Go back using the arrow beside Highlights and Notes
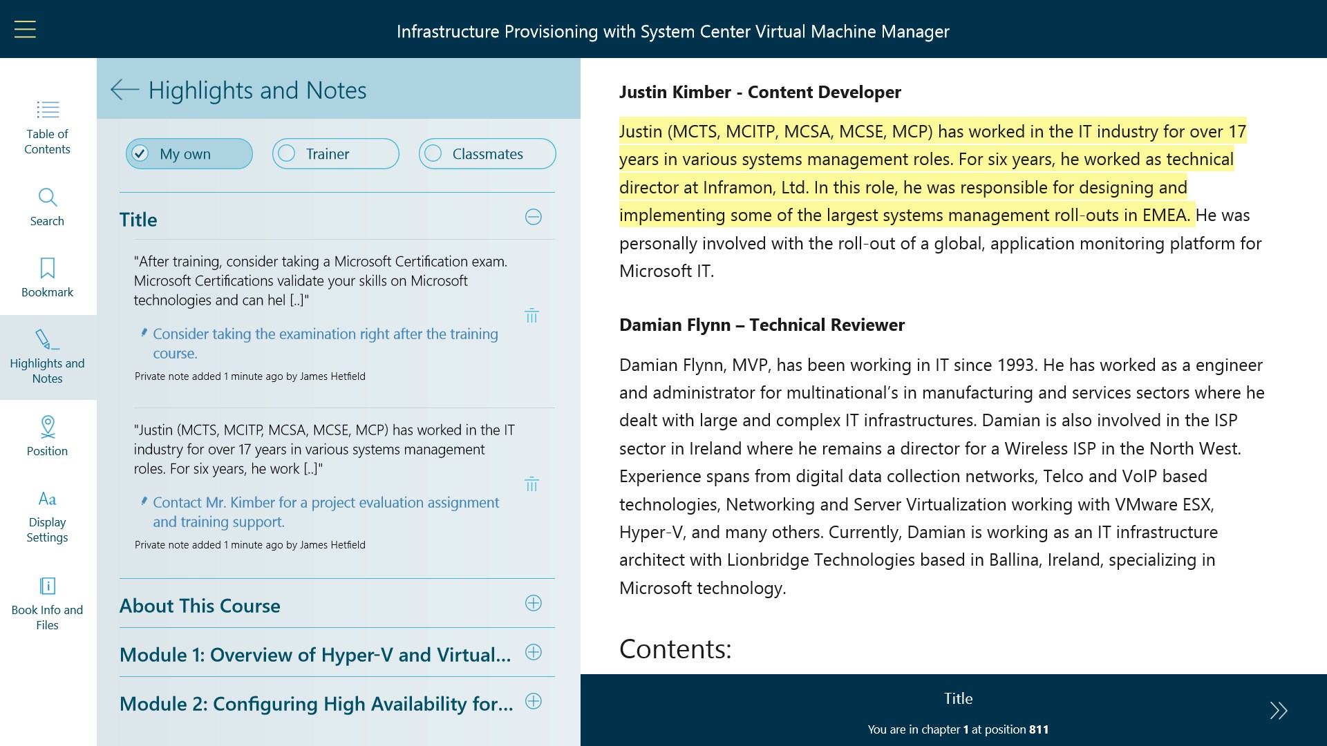1327x746 pixels. click(x=125, y=90)
